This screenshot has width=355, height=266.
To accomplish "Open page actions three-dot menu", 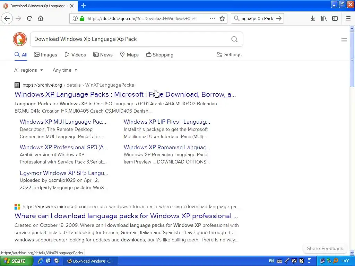I will click(x=213, y=18).
